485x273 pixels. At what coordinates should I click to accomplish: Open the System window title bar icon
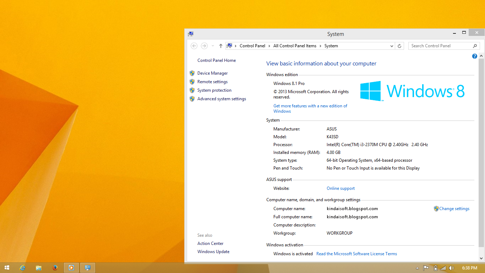(191, 34)
